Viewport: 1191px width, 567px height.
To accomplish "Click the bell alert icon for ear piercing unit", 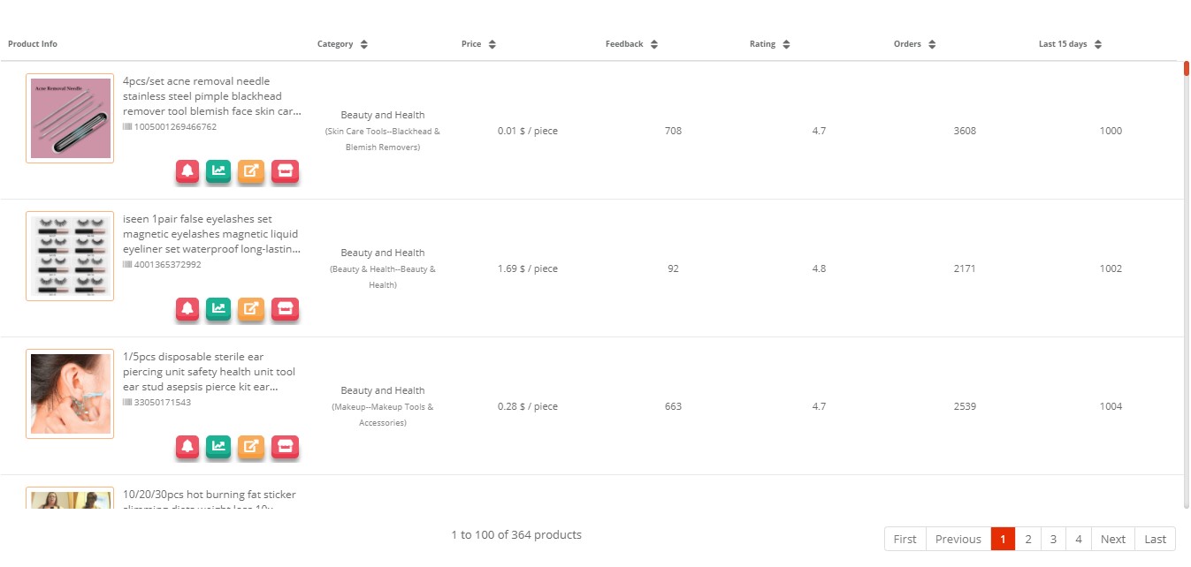I will (187, 448).
